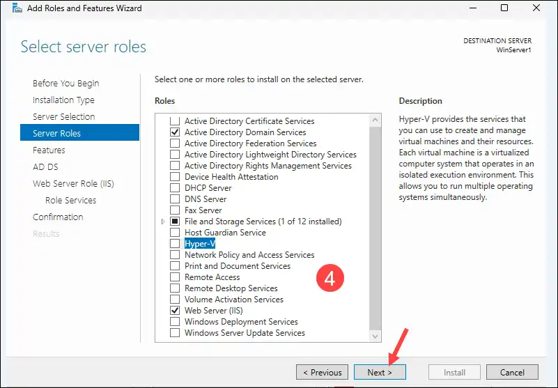
Task: Cancel the wizard
Action: coord(512,372)
